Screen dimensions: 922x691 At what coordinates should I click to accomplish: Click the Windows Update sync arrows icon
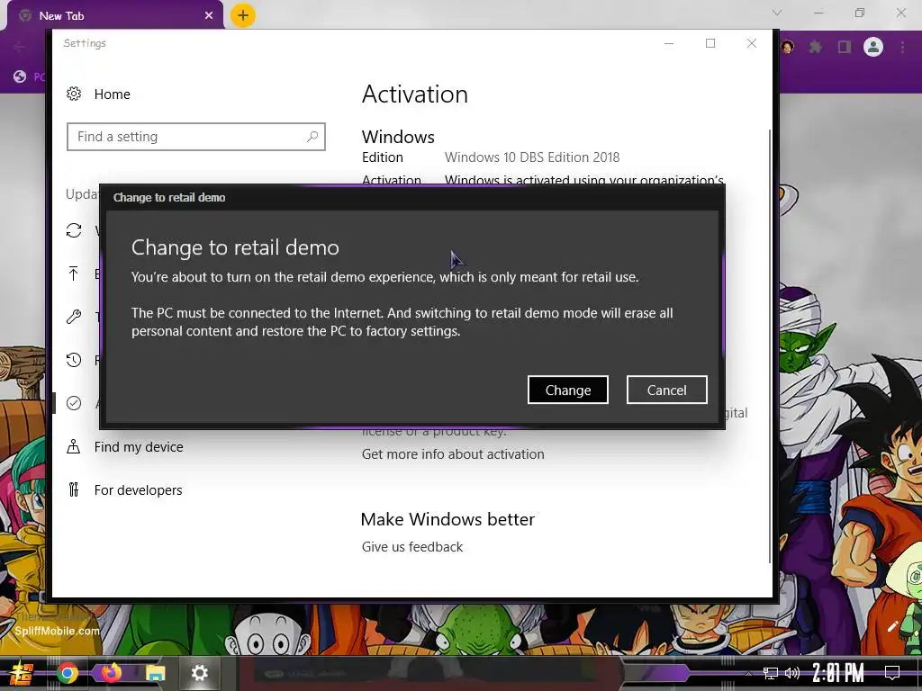pos(74,230)
